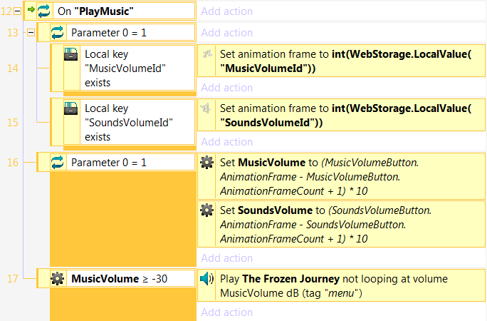Click gear icon of Set MusicVolume action
This screenshot has width=487, height=321.
(x=206, y=163)
